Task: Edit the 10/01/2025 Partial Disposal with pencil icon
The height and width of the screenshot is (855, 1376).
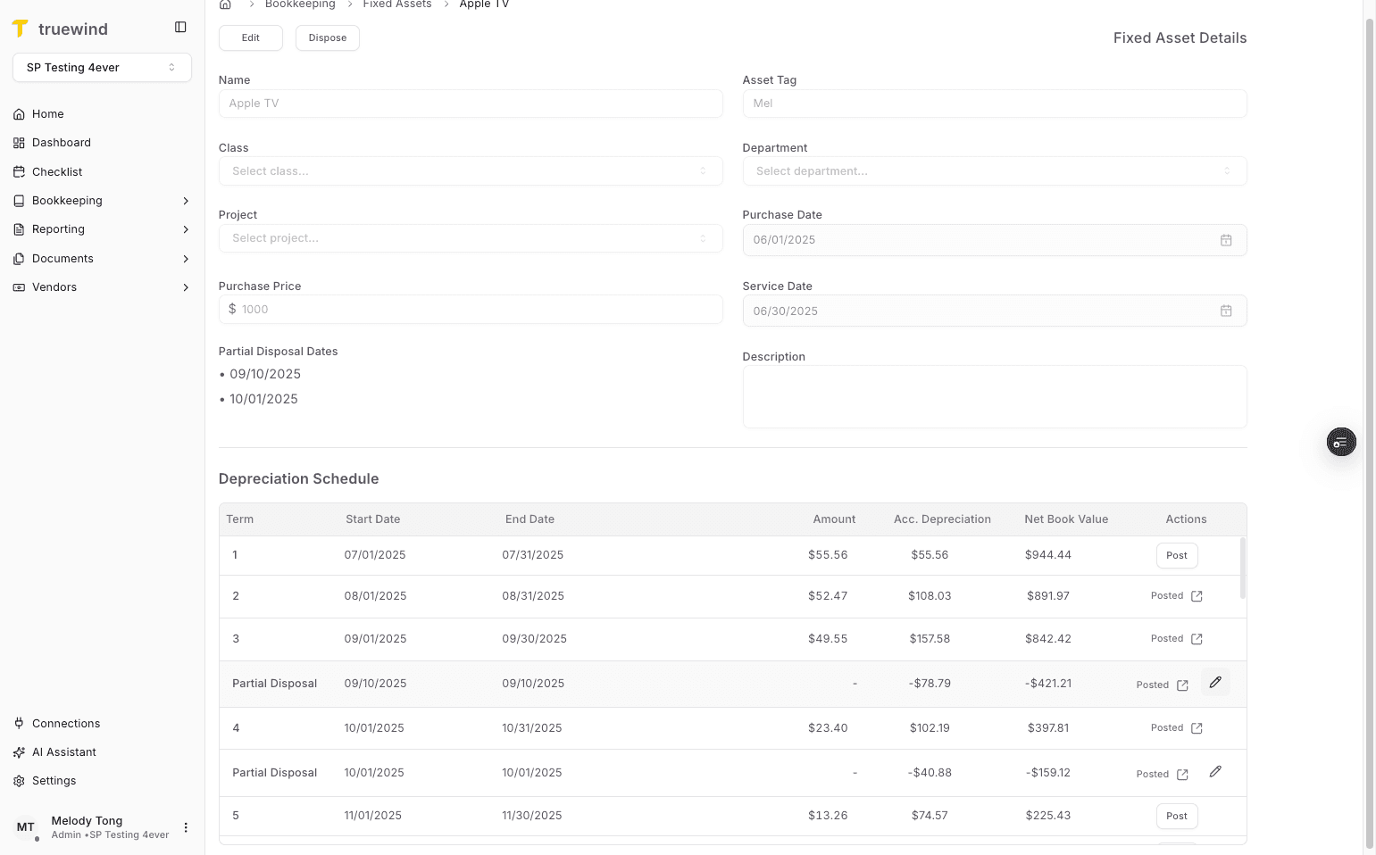Action: [x=1215, y=770]
